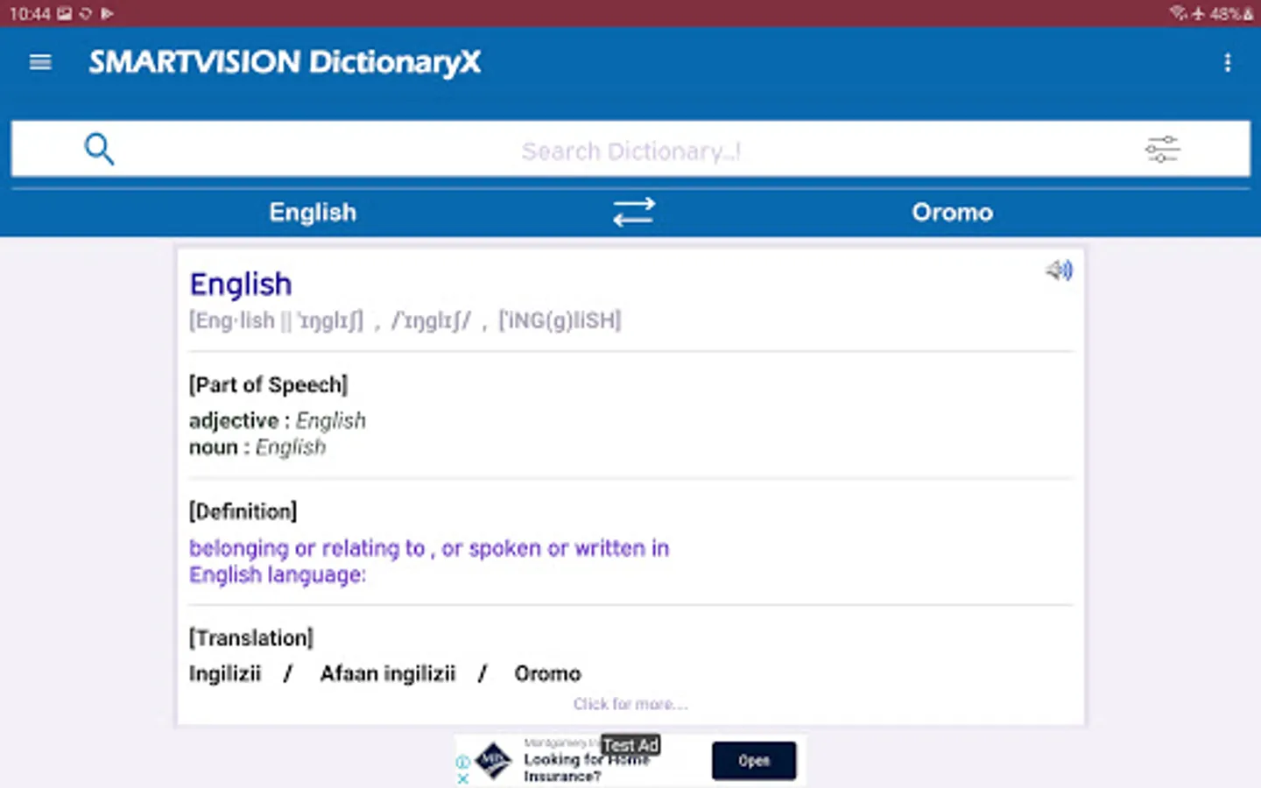1261x788 pixels.
Task: Click the translation 'Ingilizii'
Action: [225, 673]
